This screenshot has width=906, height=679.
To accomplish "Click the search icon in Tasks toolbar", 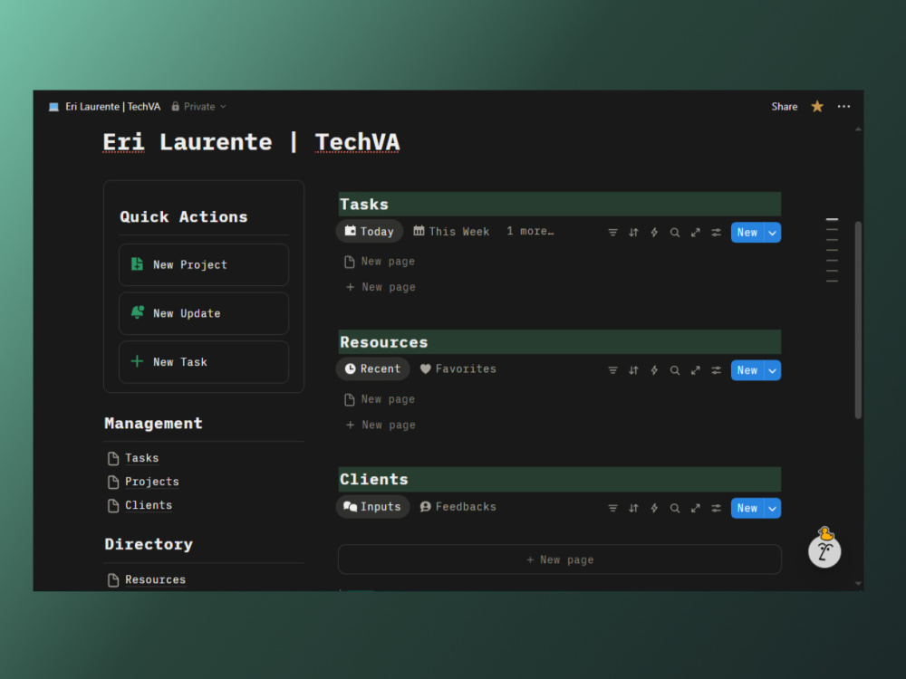I will (674, 232).
